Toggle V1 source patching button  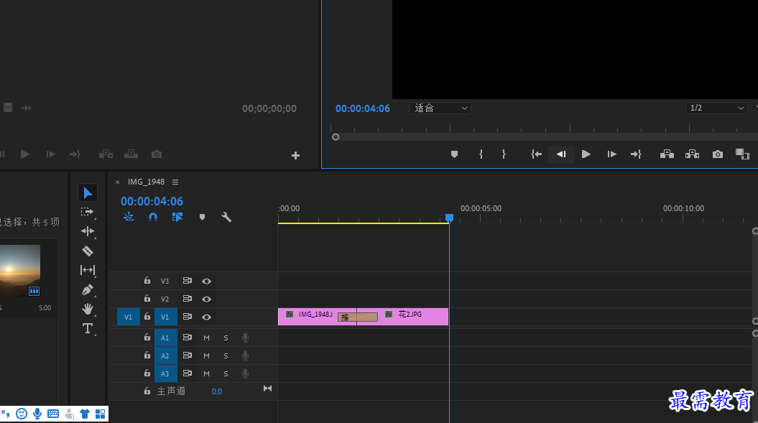coord(128,317)
